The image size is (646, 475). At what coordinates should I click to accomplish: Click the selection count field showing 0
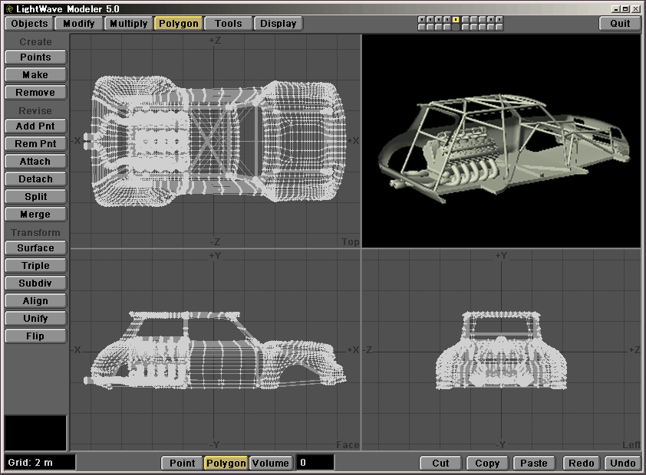(x=315, y=463)
